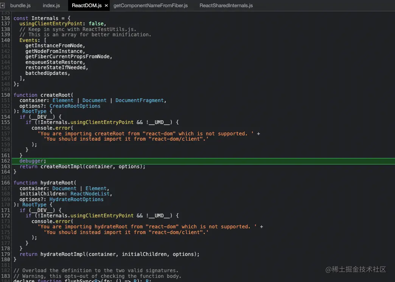Set breakpoint on line number 150
Screen dimensions: 395x282
click(x=6, y=95)
